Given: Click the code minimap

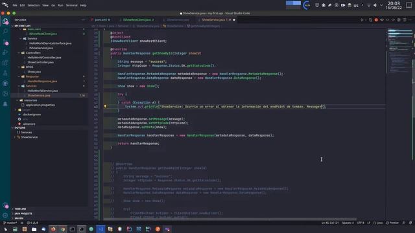Looking at the screenshot, I should click(x=400, y=50).
